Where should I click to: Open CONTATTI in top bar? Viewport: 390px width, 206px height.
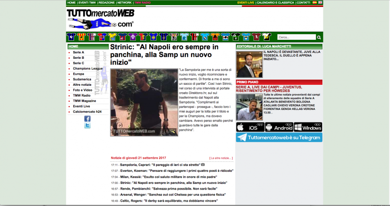[x=303, y=3]
